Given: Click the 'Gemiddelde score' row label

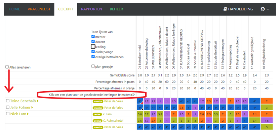Looking at the screenshot, I should 122,75.
